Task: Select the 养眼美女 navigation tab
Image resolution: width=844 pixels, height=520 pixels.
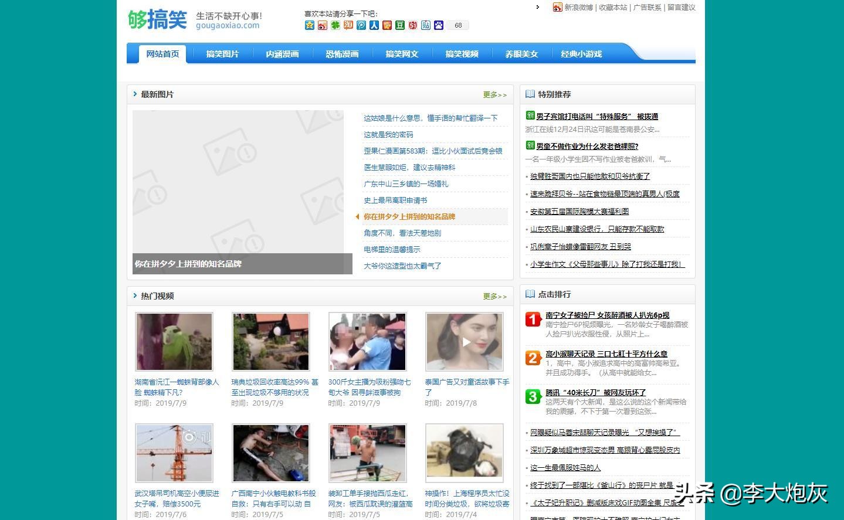Action: tap(521, 54)
